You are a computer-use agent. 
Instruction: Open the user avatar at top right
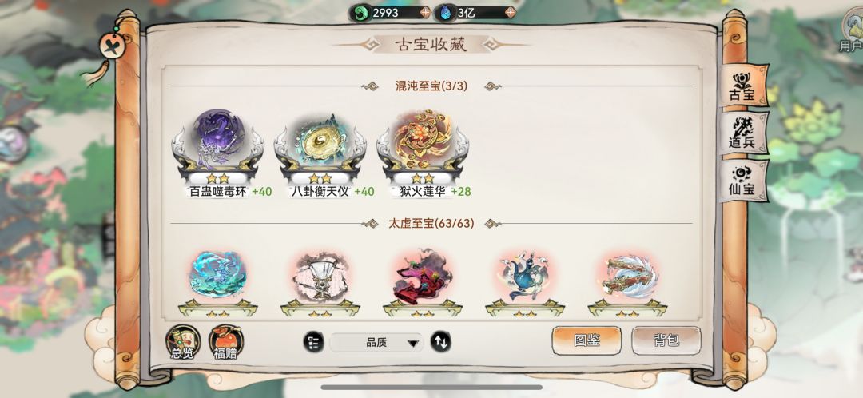tap(853, 30)
